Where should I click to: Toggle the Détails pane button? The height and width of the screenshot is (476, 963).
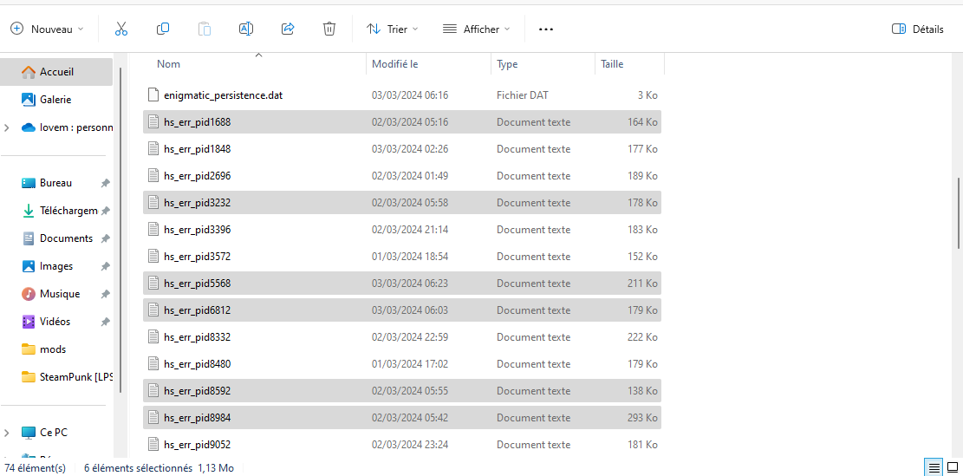(918, 29)
